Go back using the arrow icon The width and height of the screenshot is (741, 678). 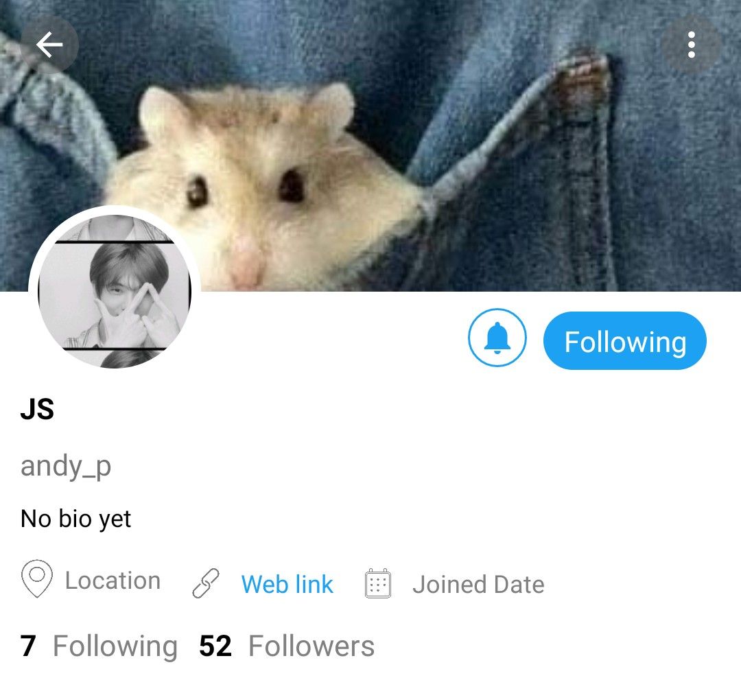(49, 45)
